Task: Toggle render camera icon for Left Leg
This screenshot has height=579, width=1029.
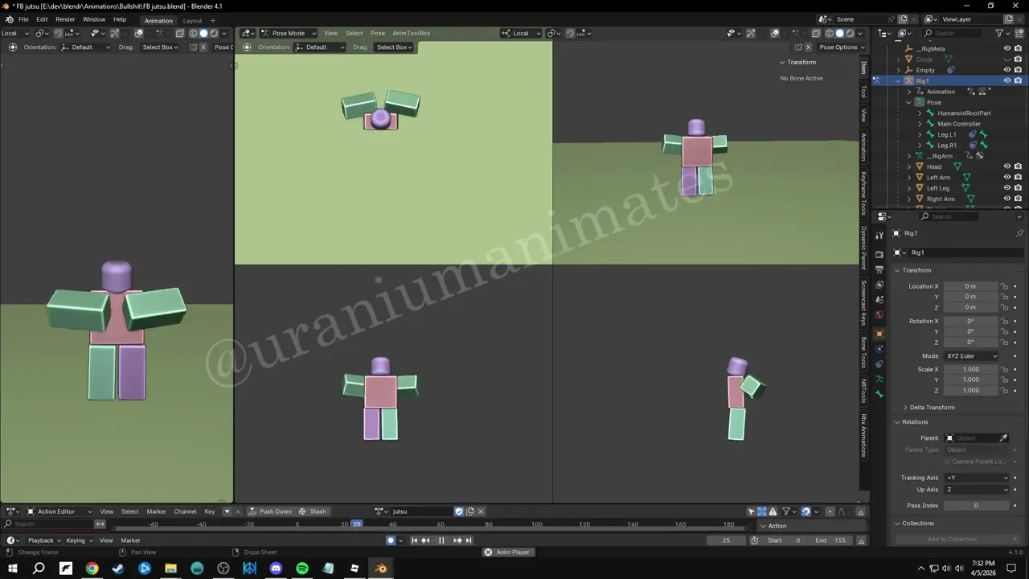Action: (x=1018, y=188)
